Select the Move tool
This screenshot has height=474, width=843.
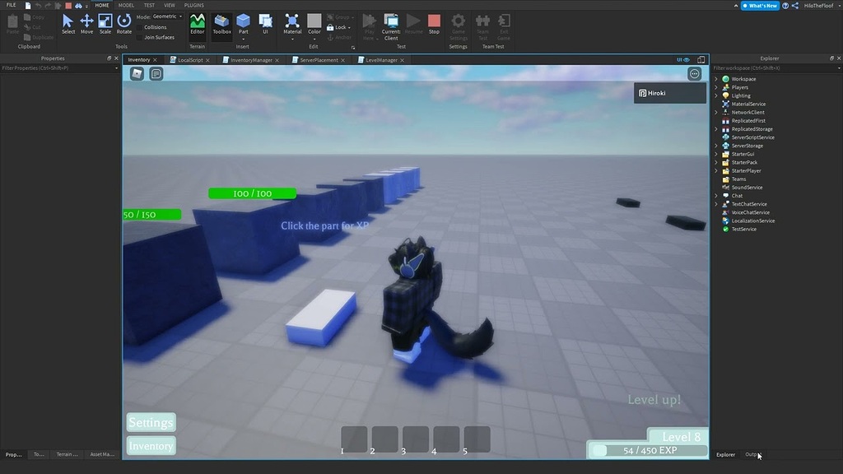pyautogui.click(x=86, y=22)
